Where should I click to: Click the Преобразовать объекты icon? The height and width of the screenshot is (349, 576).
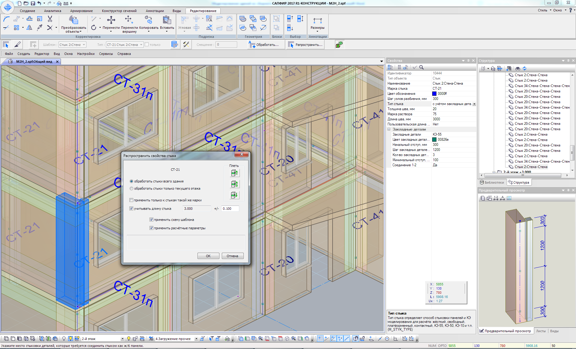click(74, 20)
